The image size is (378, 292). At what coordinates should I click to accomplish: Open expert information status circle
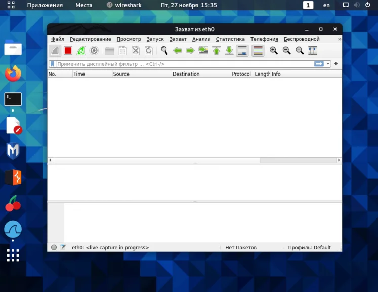(x=54, y=247)
